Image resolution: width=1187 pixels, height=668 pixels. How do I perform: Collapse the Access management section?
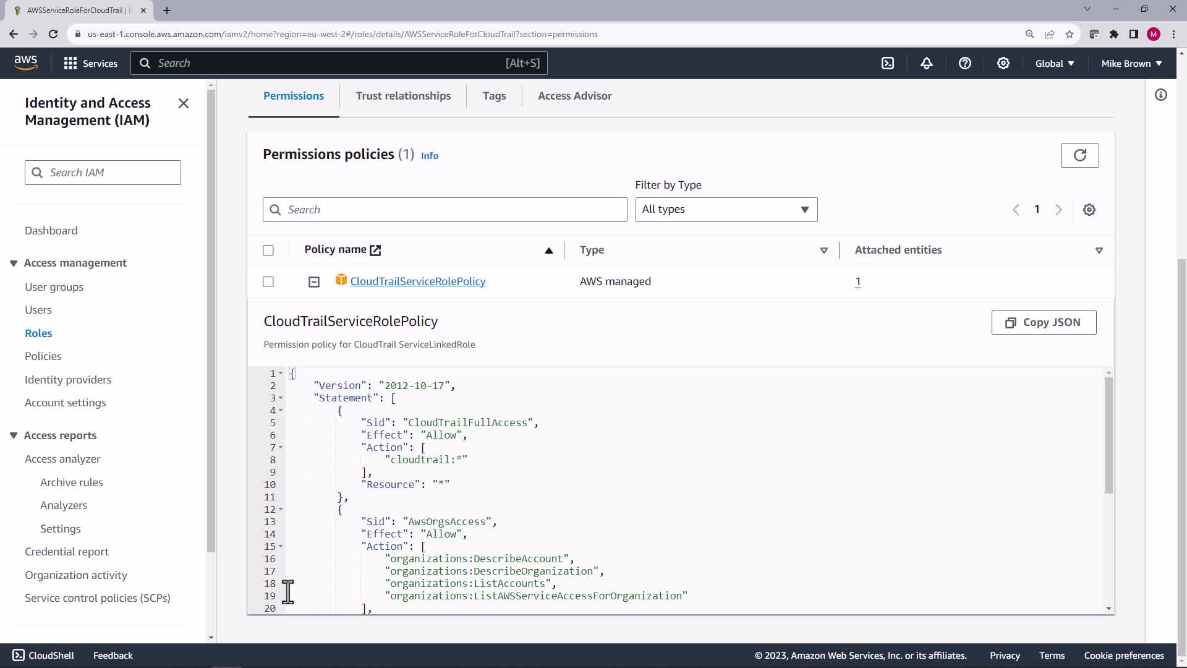click(x=14, y=263)
